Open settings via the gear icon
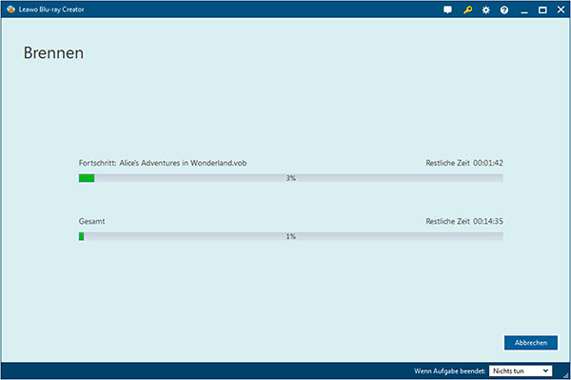Screen dimensions: 571x380 (485, 10)
